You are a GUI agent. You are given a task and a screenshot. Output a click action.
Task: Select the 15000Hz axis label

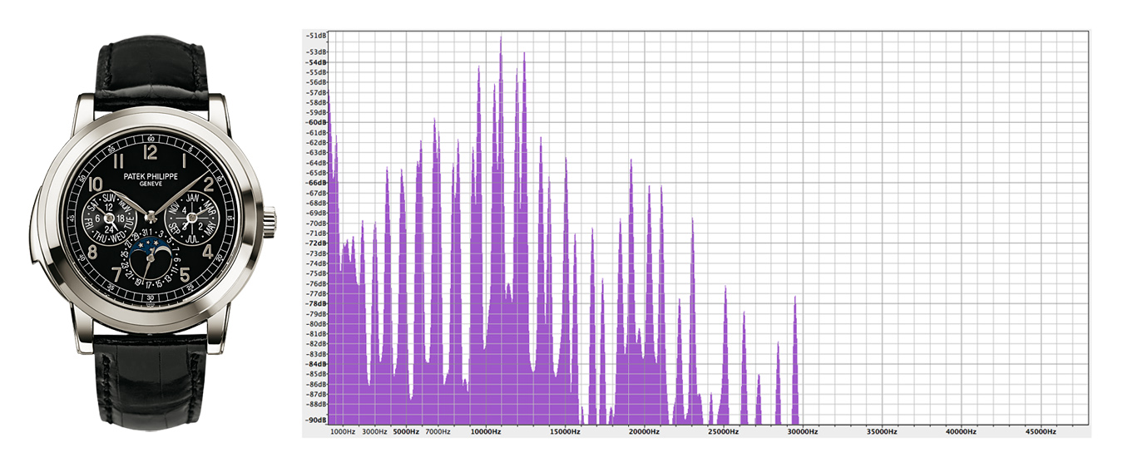564,432
